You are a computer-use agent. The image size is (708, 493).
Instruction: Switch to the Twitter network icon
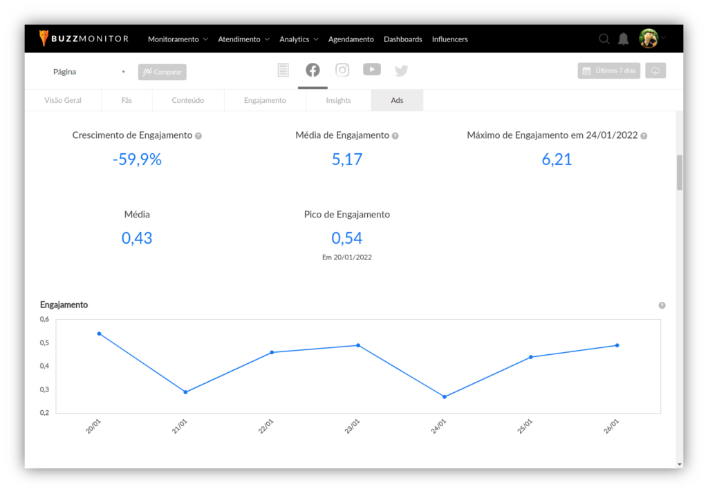tap(402, 70)
